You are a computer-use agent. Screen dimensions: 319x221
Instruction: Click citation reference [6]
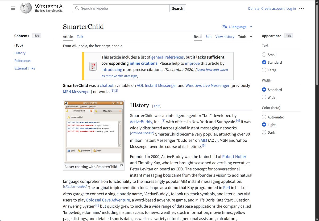[97, 205]
